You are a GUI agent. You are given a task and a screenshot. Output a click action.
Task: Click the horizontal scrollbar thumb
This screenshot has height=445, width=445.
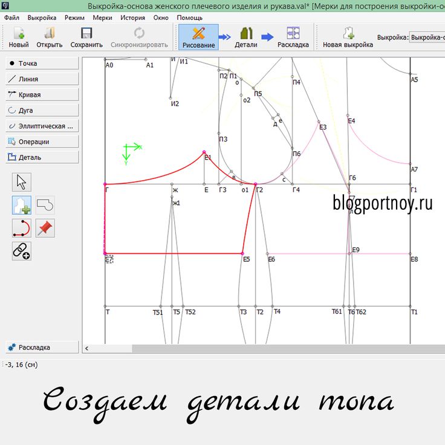click(288, 348)
